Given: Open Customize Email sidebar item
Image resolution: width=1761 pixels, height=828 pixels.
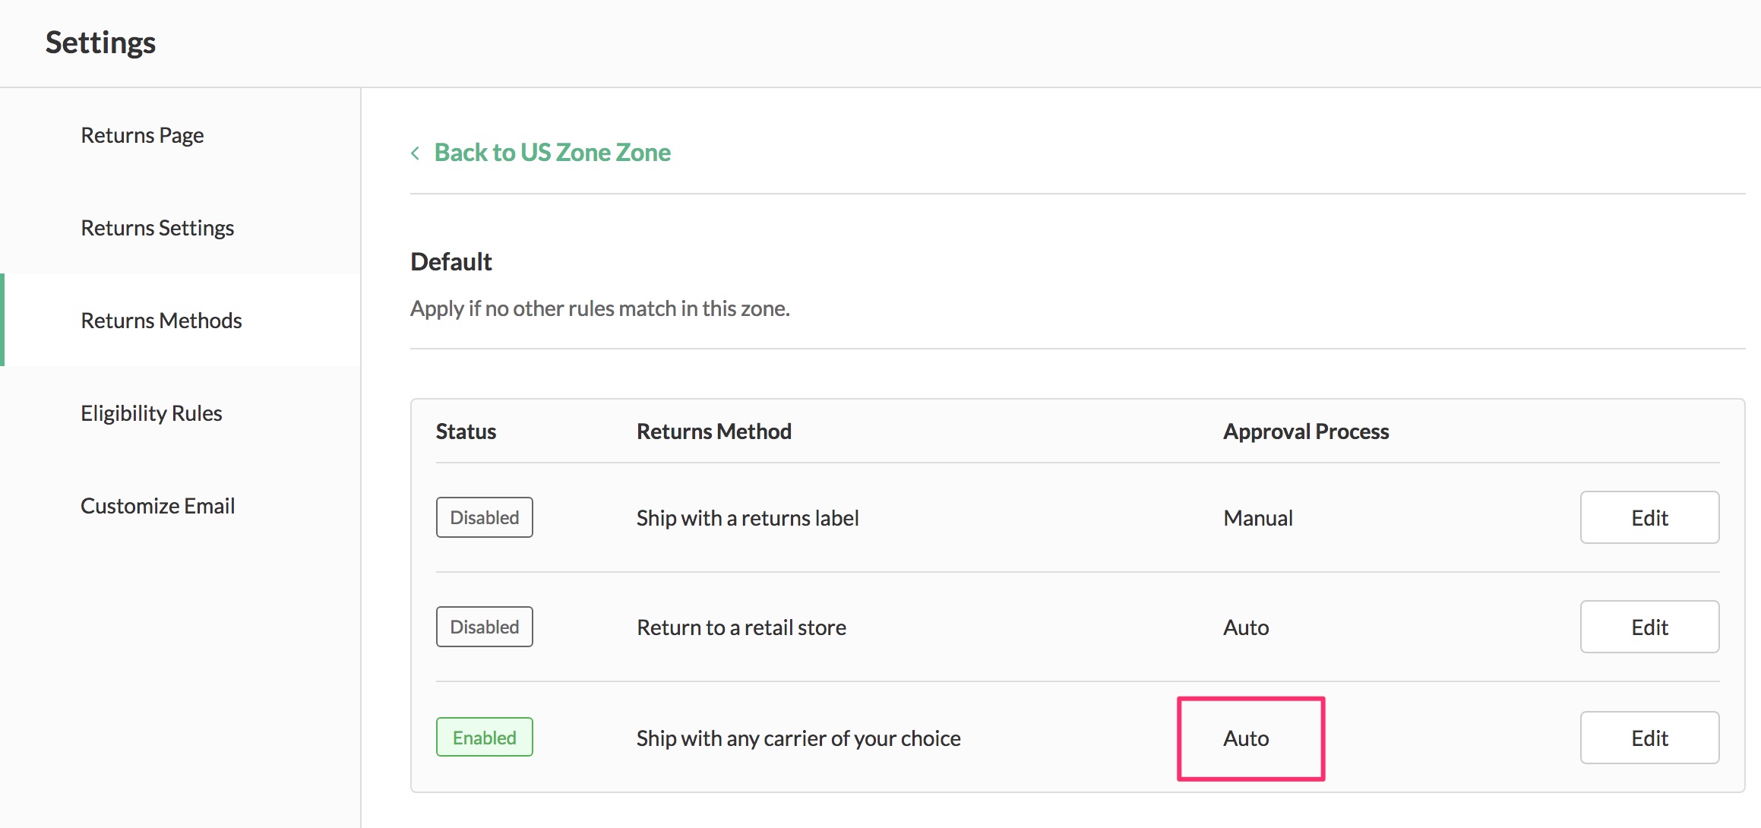Looking at the screenshot, I should (157, 506).
